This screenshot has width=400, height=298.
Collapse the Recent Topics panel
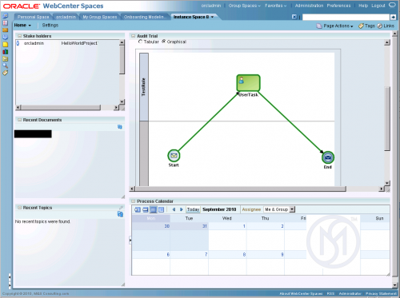click(19, 208)
